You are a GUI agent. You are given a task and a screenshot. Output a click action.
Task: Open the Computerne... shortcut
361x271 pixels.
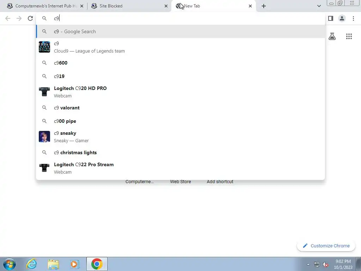(x=139, y=182)
